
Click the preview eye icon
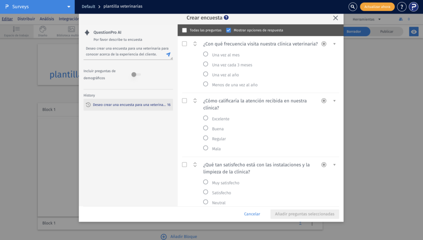pyautogui.click(x=413, y=32)
